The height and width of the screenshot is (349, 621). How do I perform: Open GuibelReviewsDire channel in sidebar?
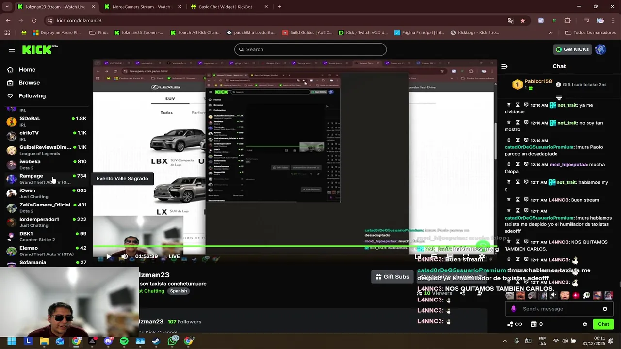[46, 150]
